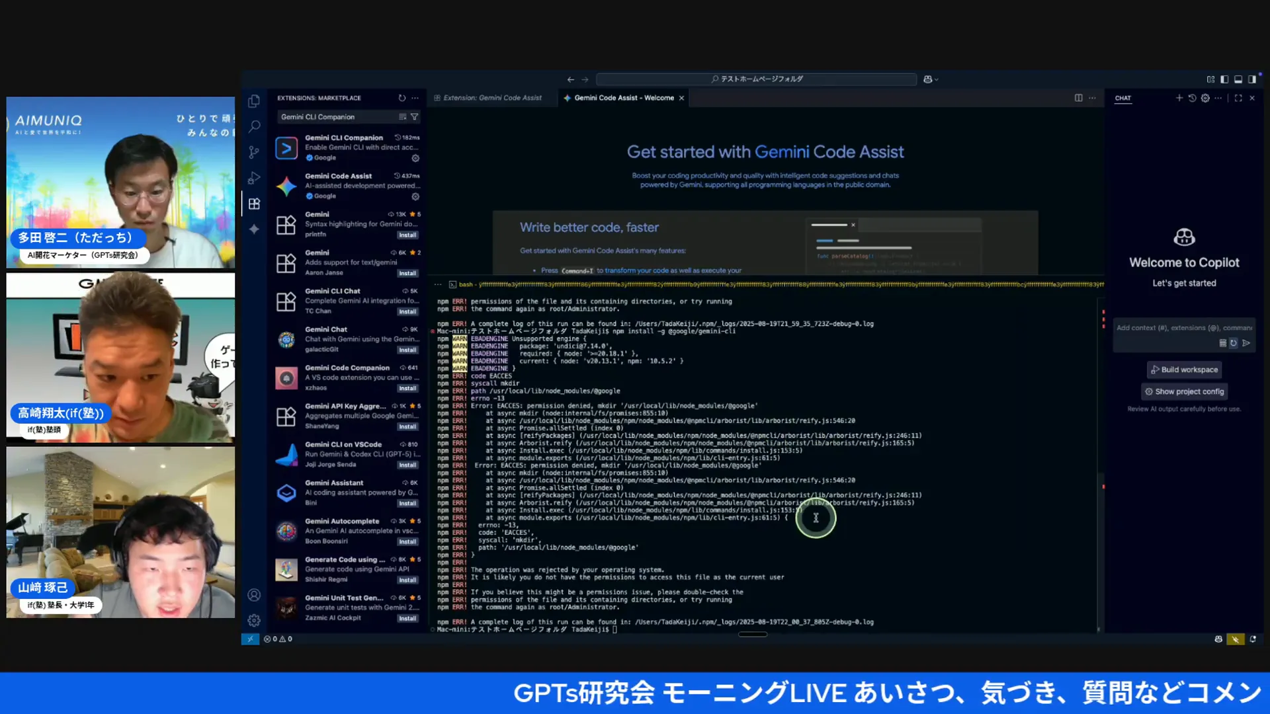Click the Copilot status bar icon

1218,639
